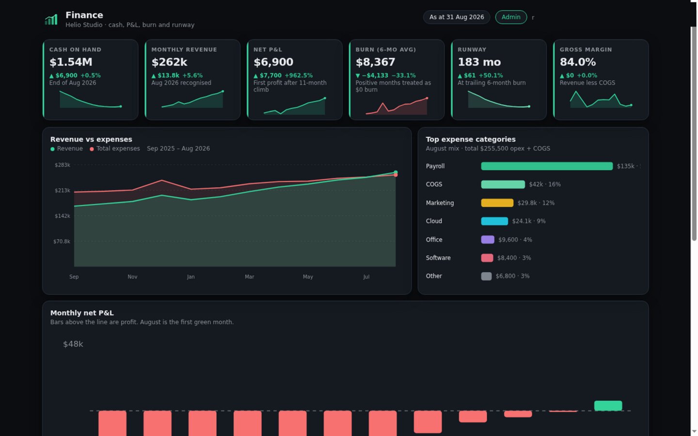The height and width of the screenshot is (436, 698).
Task: Click the '$24.1k · 9%' Cloud value
Action: click(x=529, y=221)
